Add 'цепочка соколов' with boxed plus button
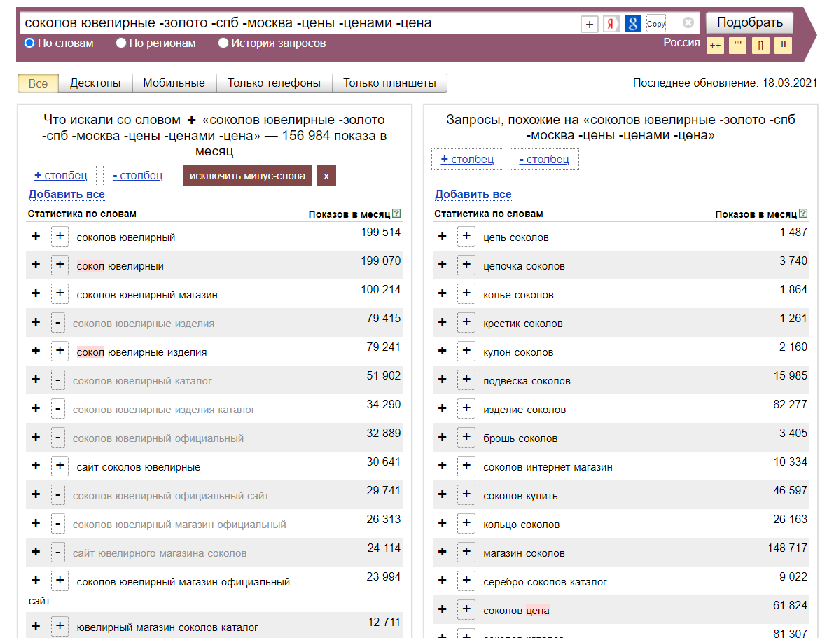This screenshot has width=834, height=638. click(x=466, y=265)
